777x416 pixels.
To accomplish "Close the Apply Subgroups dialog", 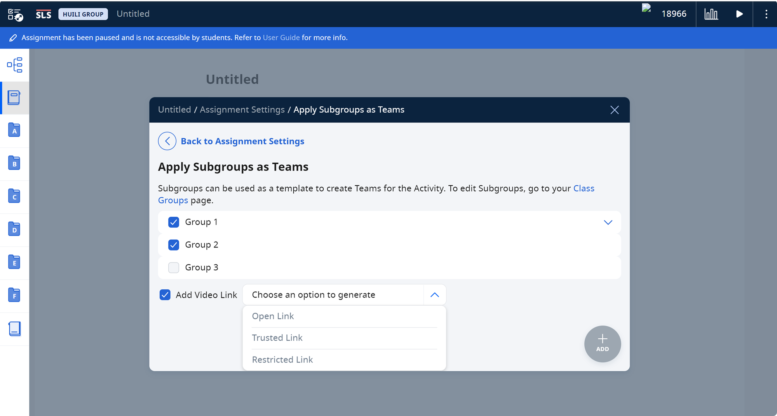I will pyautogui.click(x=614, y=110).
